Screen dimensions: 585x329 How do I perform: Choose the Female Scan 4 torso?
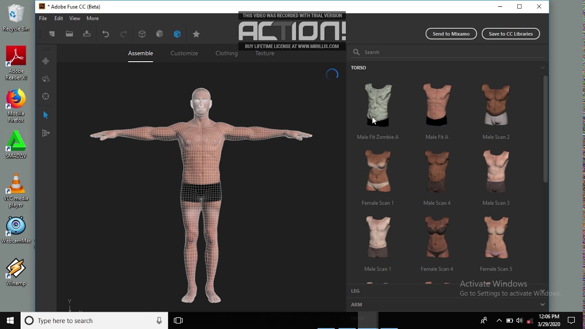coord(437,244)
